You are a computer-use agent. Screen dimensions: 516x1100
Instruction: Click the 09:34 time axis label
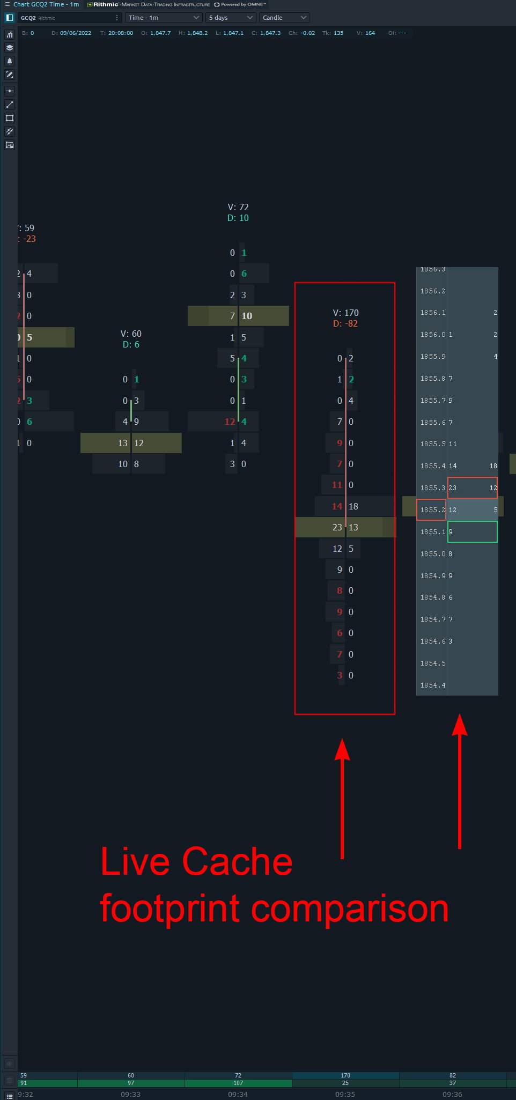[238, 1095]
